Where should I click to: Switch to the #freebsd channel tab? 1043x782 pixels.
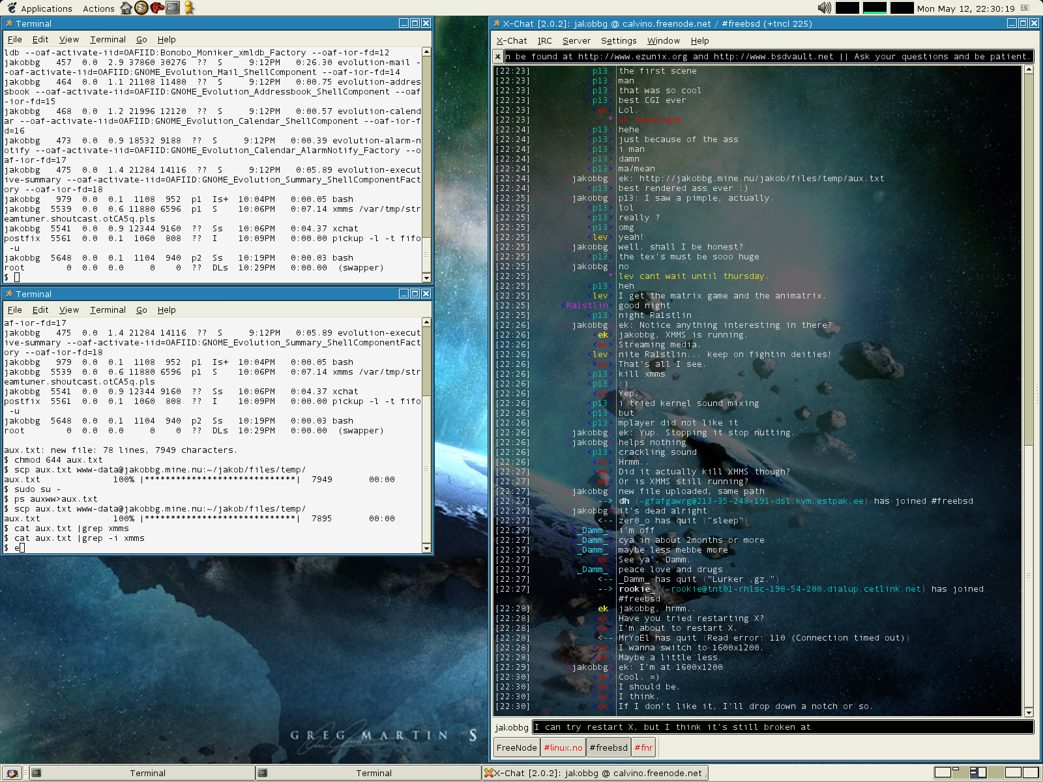pos(608,747)
